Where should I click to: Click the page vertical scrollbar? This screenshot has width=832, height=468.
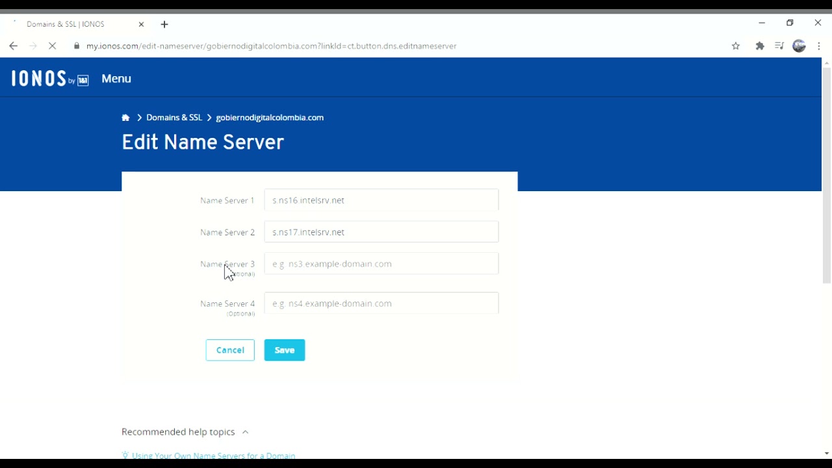(x=827, y=175)
